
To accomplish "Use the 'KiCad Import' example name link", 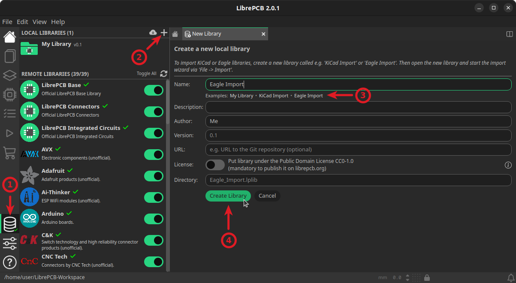I will pos(274,96).
